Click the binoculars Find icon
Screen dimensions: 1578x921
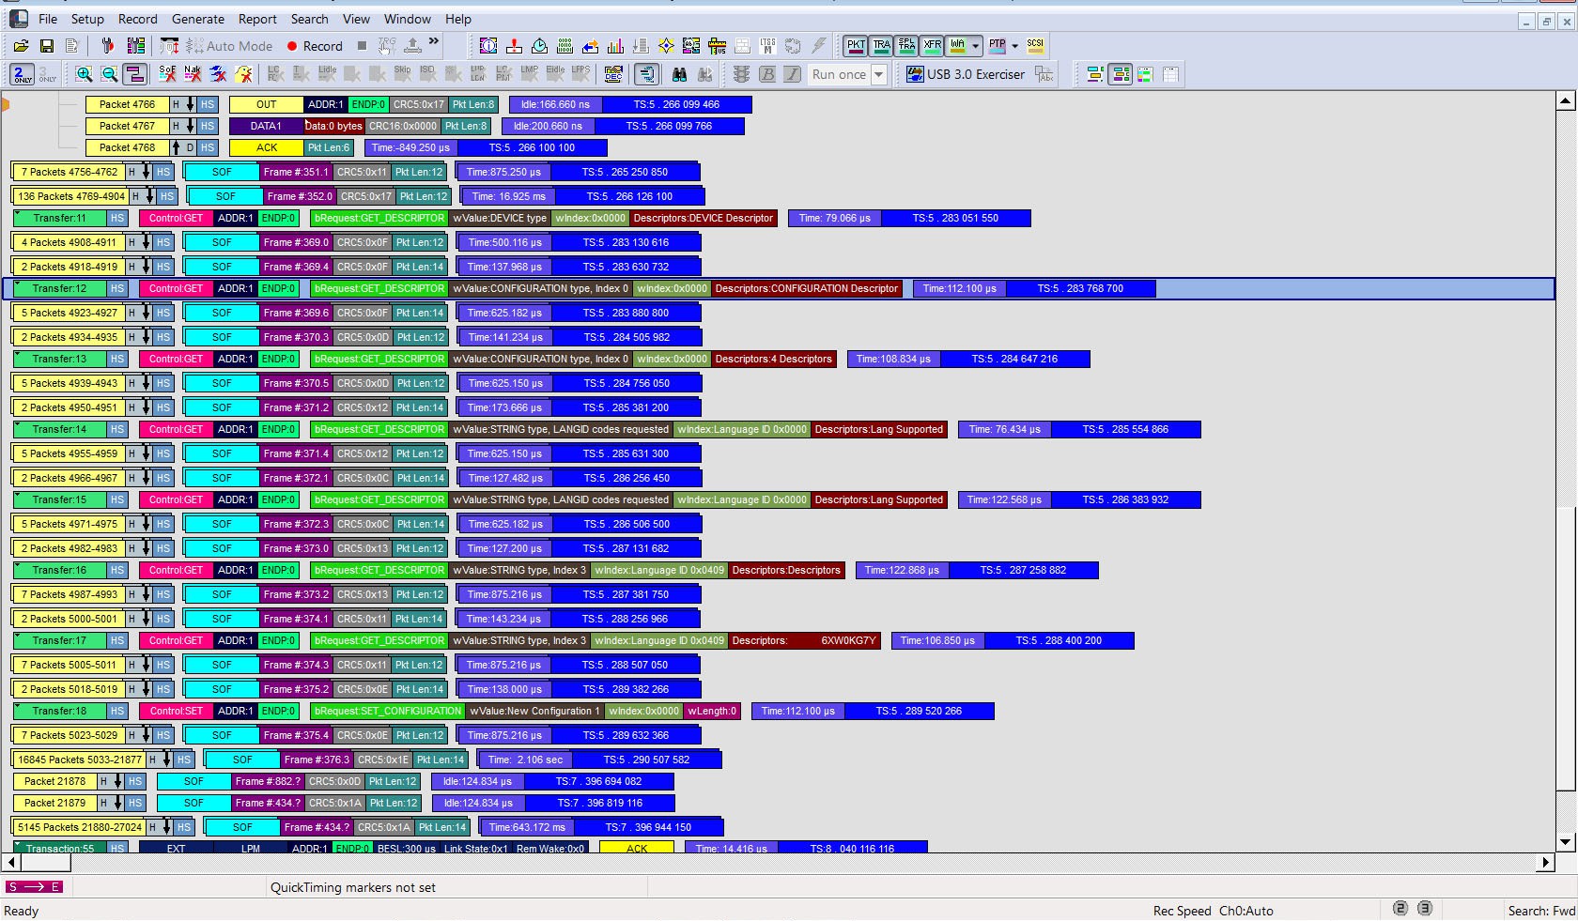[x=678, y=74]
